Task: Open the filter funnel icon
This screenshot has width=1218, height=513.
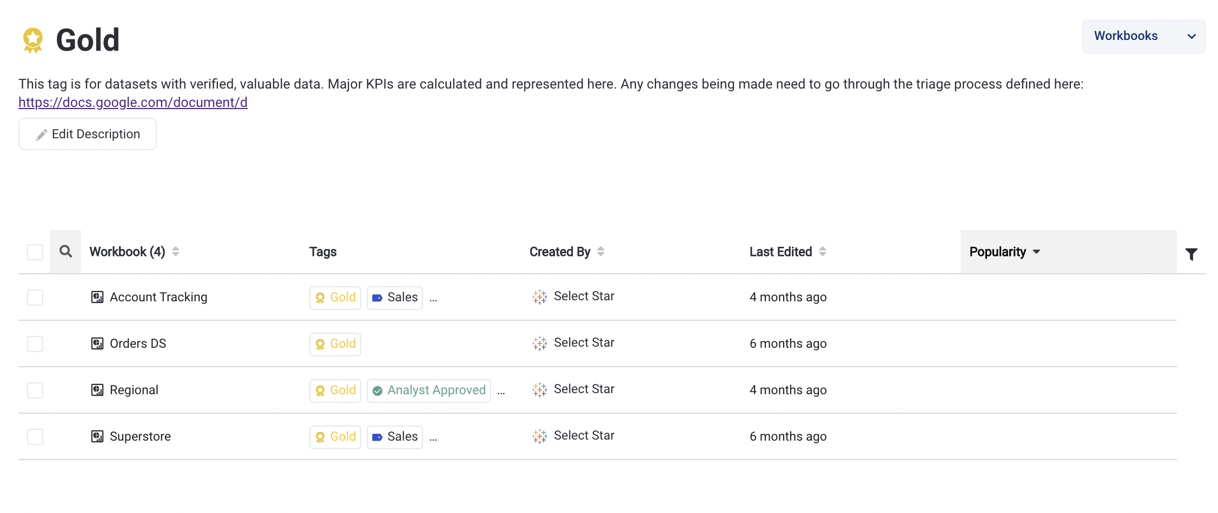Action: pos(1191,254)
